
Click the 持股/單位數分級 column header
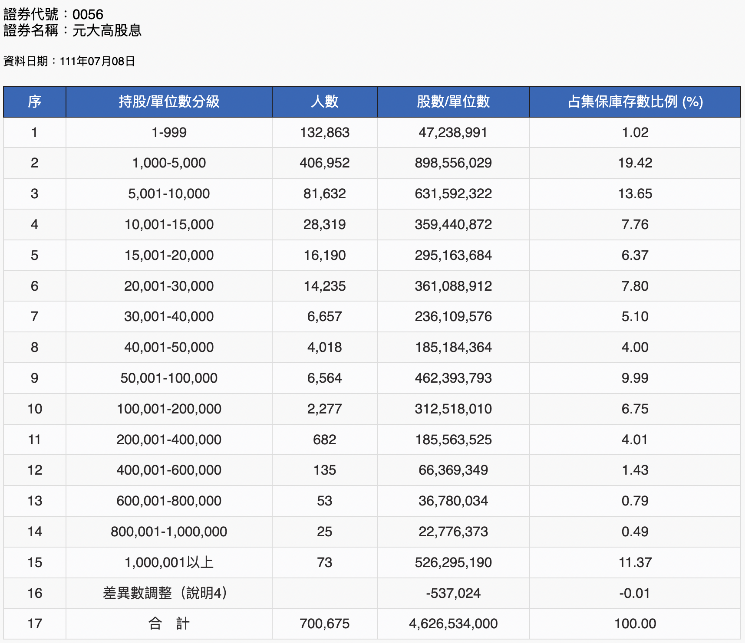click(x=169, y=102)
